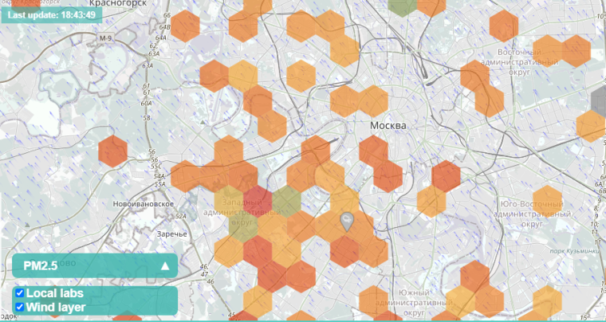Click the olive-green hexagon in Western district
This screenshot has width=606, height=322.
pos(286,202)
